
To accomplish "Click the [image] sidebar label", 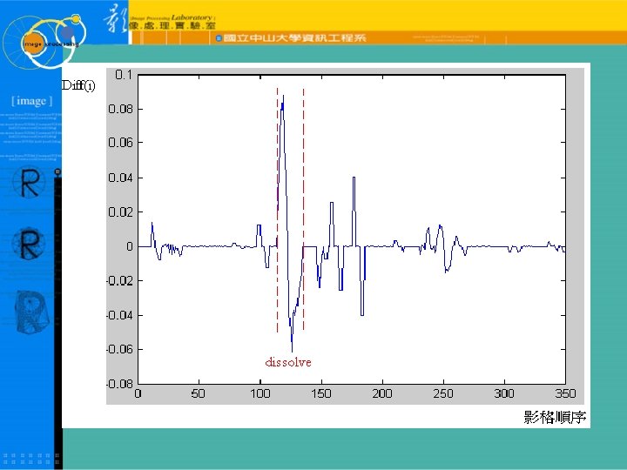I will coord(31,101).
